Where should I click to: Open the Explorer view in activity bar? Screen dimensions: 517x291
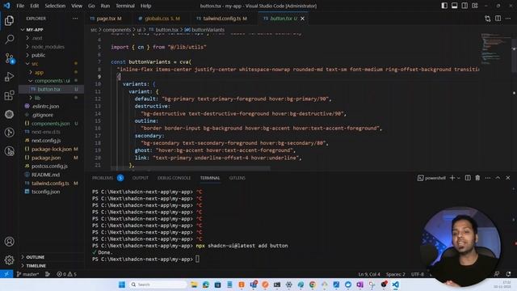(x=9, y=21)
